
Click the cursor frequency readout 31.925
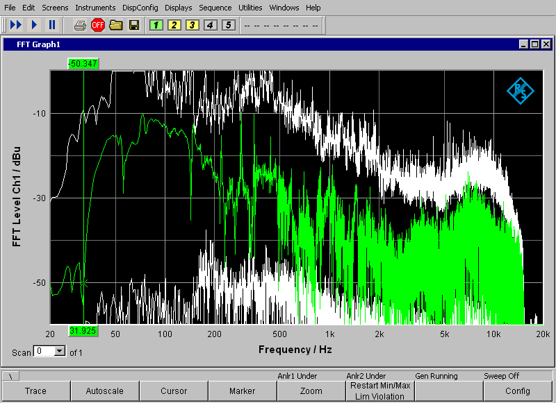coord(83,331)
